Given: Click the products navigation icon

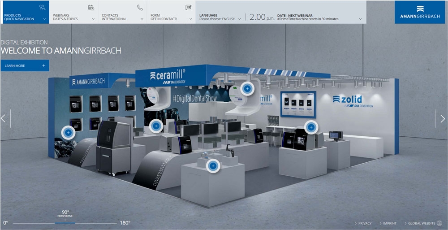Looking at the screenshot, I should coord(42,8).
